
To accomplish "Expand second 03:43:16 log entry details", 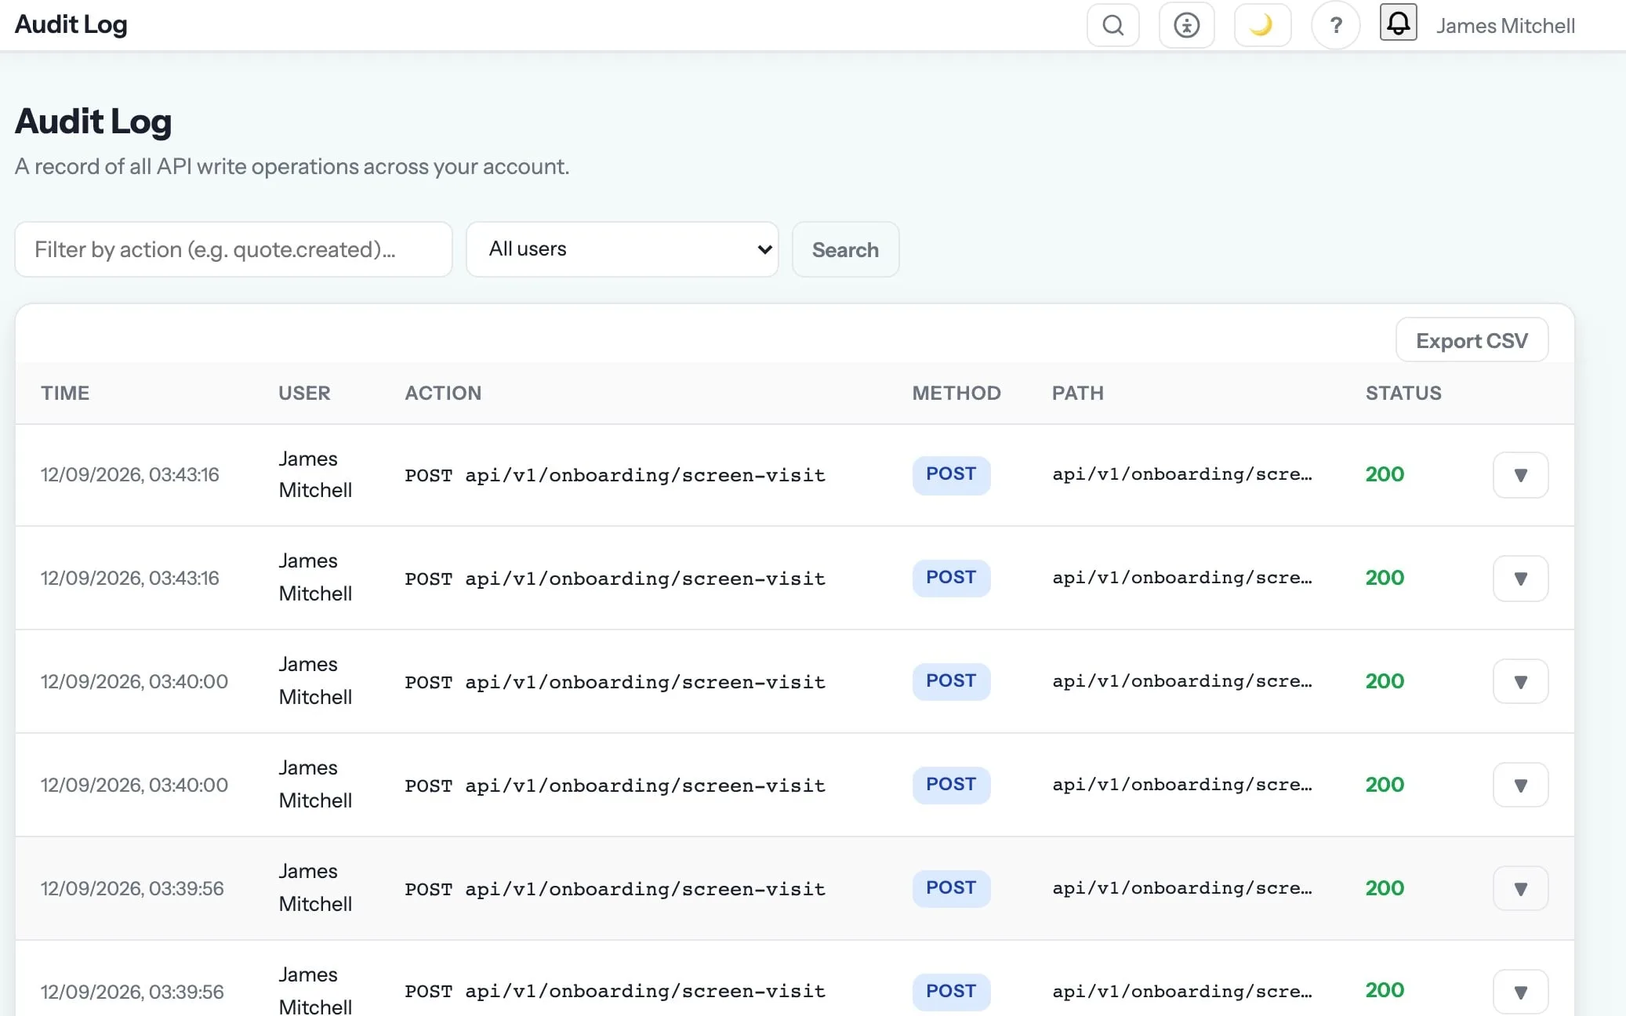I will [1520, 579].
